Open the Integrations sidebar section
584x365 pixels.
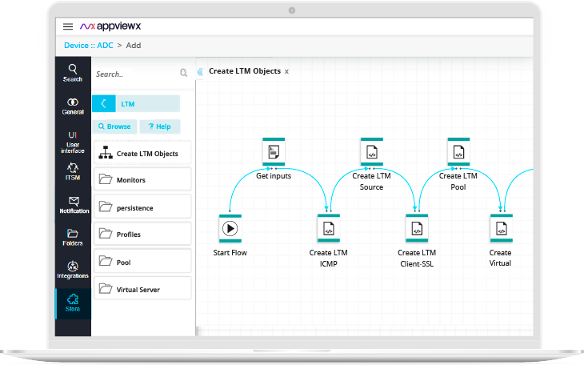click(73, 270)
